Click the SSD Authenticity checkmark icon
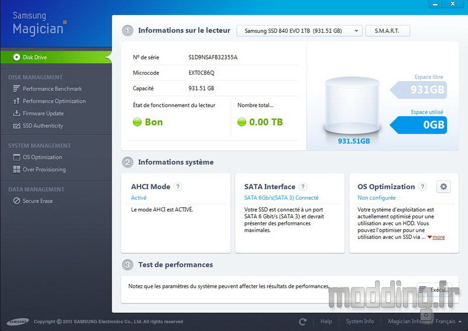The height and width of the screenshot is (331, 468). tap(16, 126)
